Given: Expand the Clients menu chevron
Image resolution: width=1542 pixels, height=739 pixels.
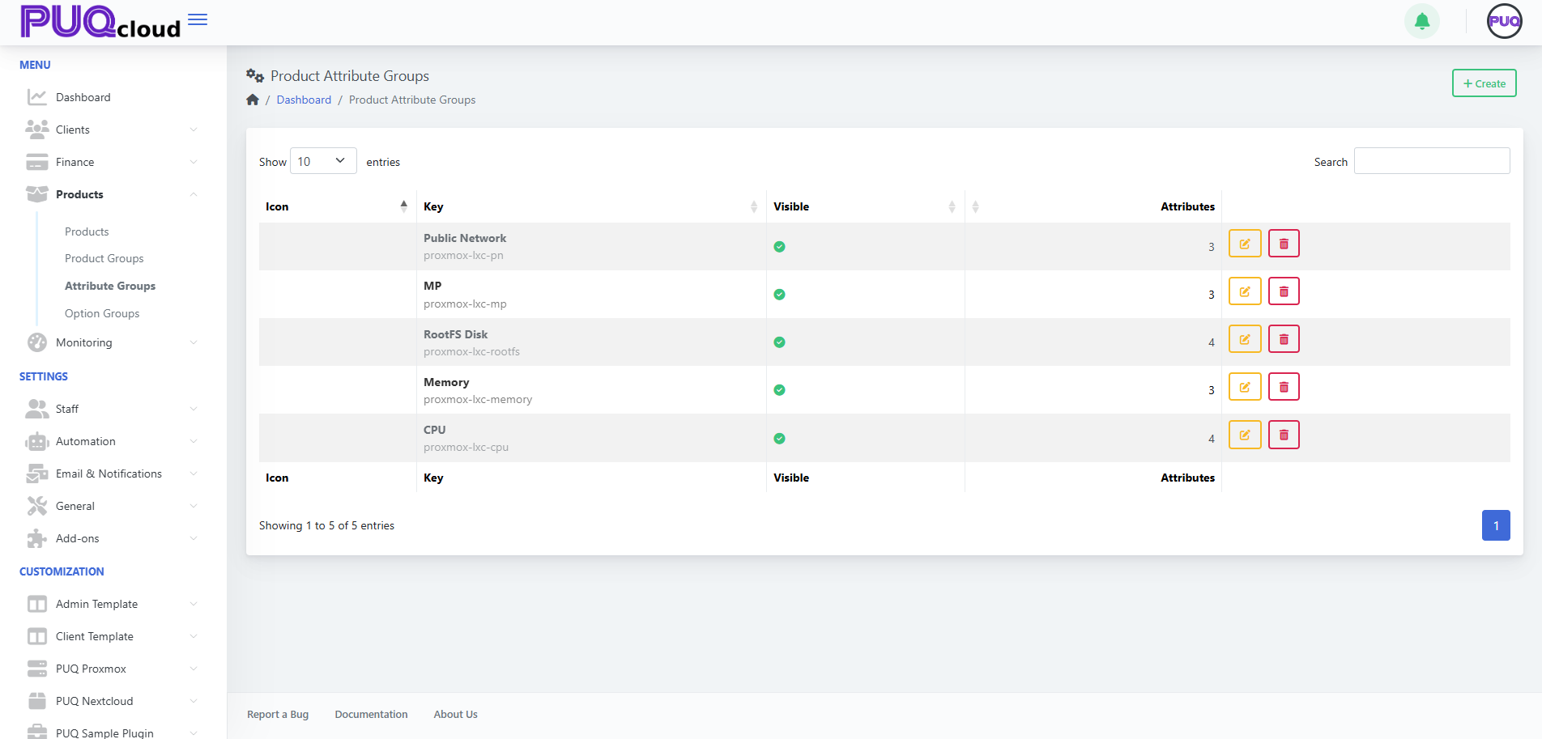Looking at the screenshot, I should pos(194,130).
